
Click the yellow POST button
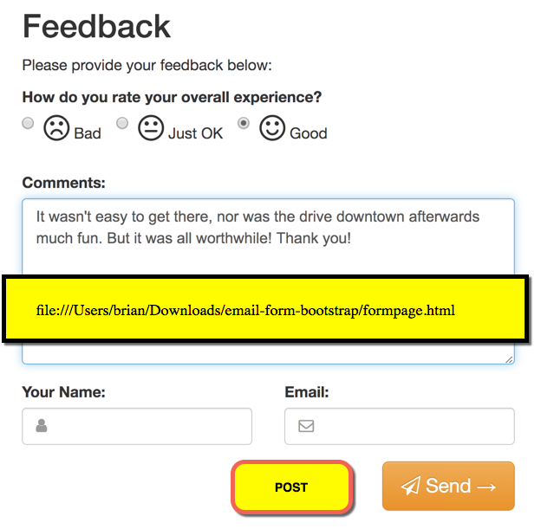coord(292,487)
